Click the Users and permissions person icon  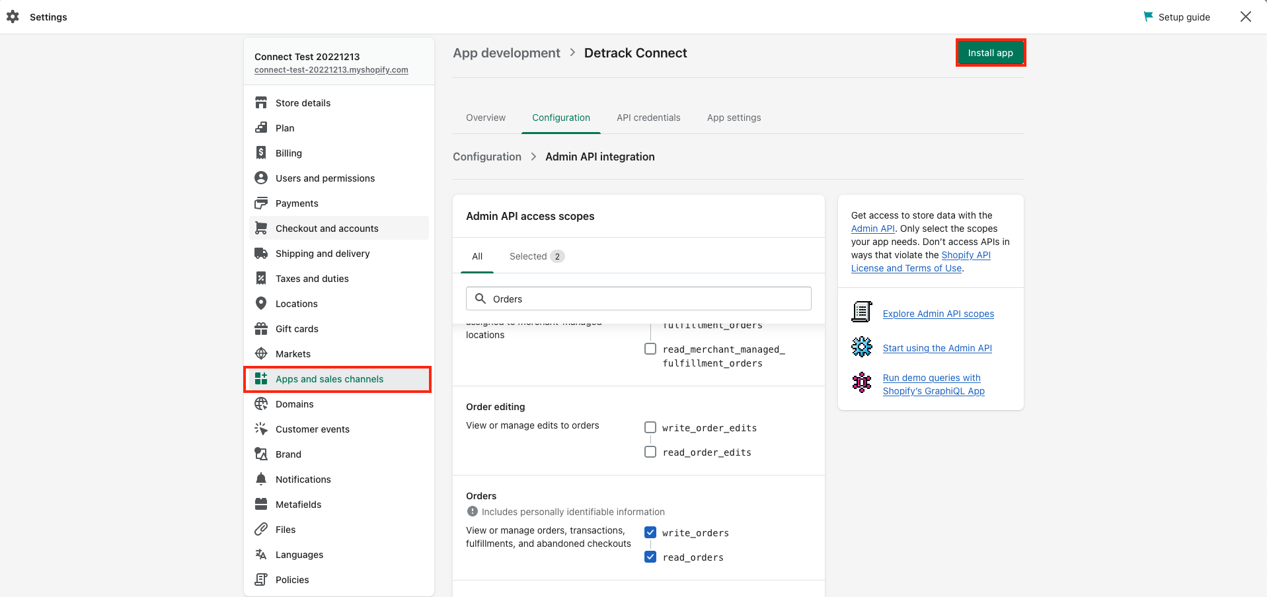(261, 178)
